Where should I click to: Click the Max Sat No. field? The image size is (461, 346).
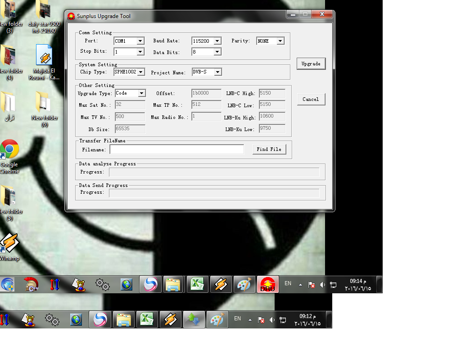(130, 105)
